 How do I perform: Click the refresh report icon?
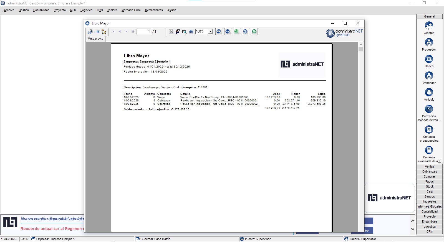[178, 32]
